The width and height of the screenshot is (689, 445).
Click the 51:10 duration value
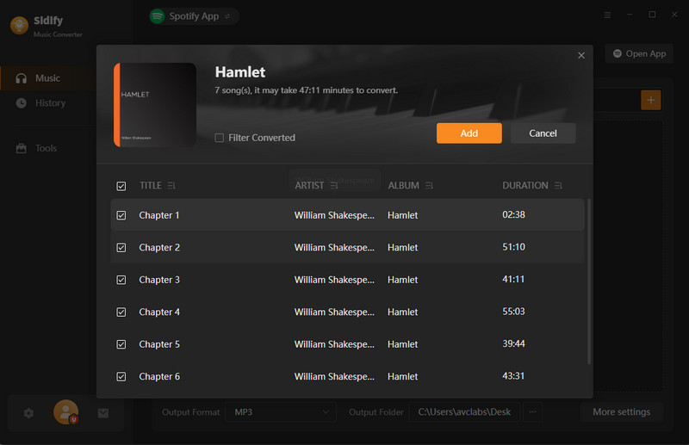click(x=513, y=247)
